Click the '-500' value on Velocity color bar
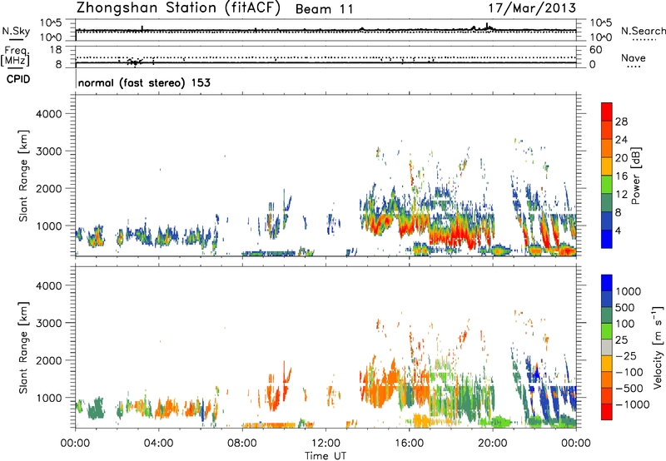Image resolution: width=666 pixels, height=461 pixels. tap(629, 388)
